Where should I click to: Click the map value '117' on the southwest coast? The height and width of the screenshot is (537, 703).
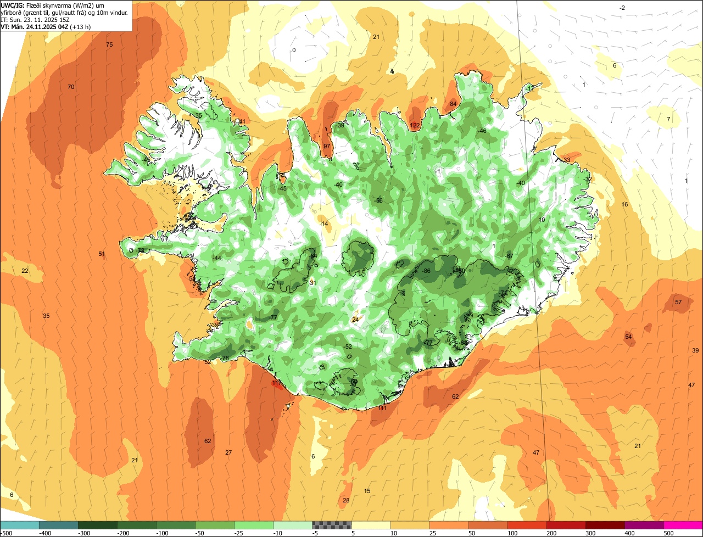point(277,383)
